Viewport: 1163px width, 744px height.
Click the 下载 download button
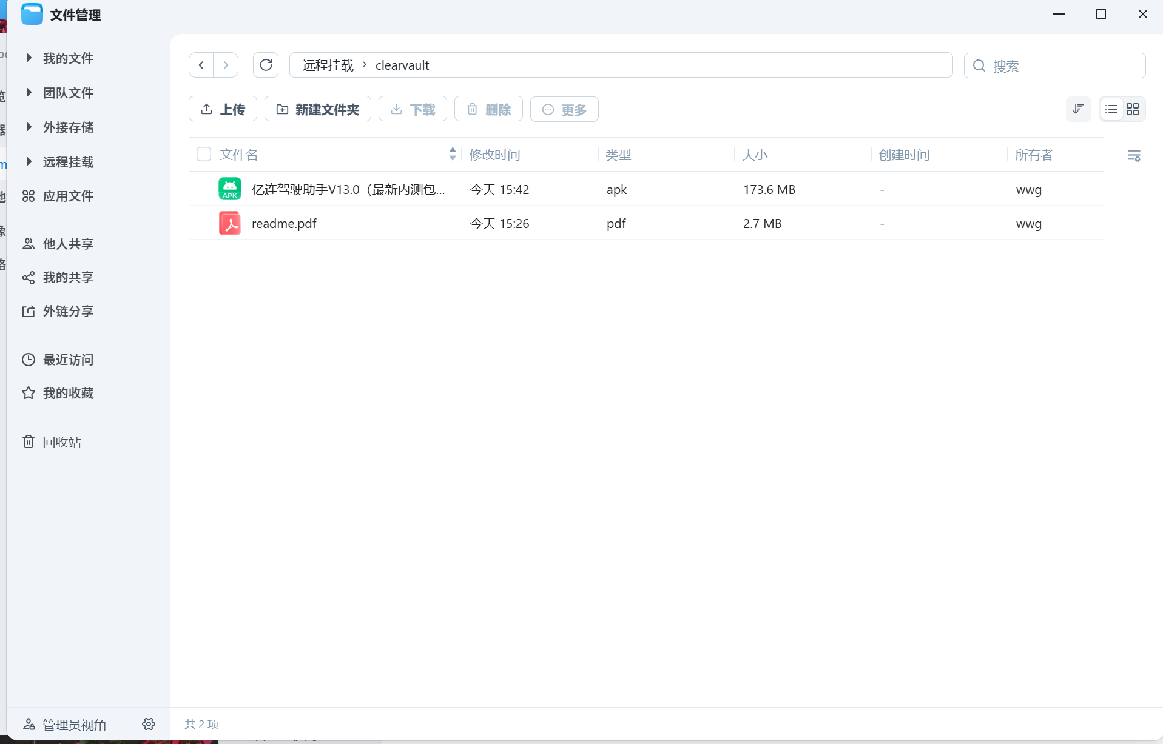coord(413,109)
